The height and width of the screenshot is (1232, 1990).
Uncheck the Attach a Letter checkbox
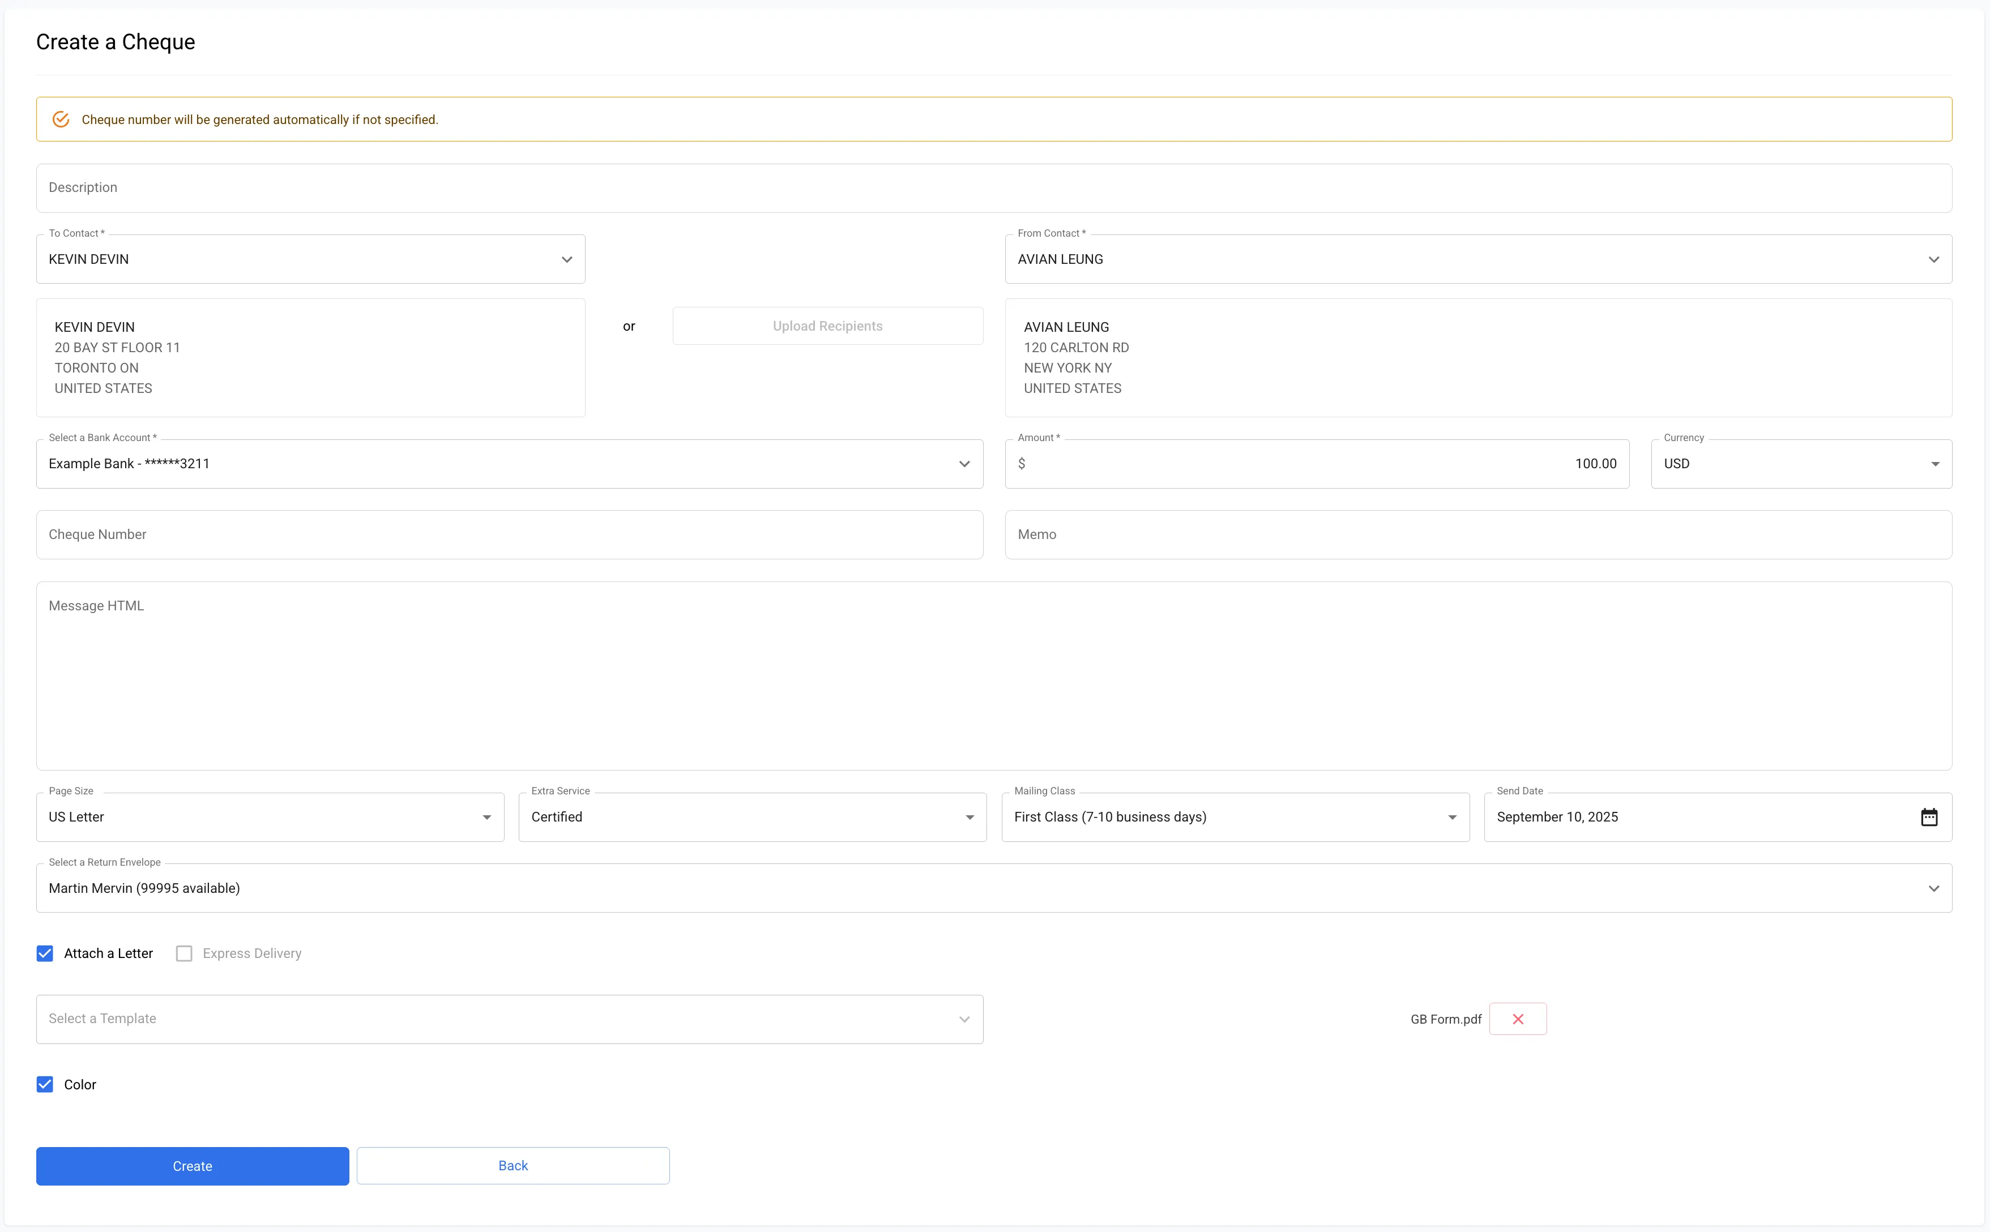pyautogui.click(x=45, y=952)
